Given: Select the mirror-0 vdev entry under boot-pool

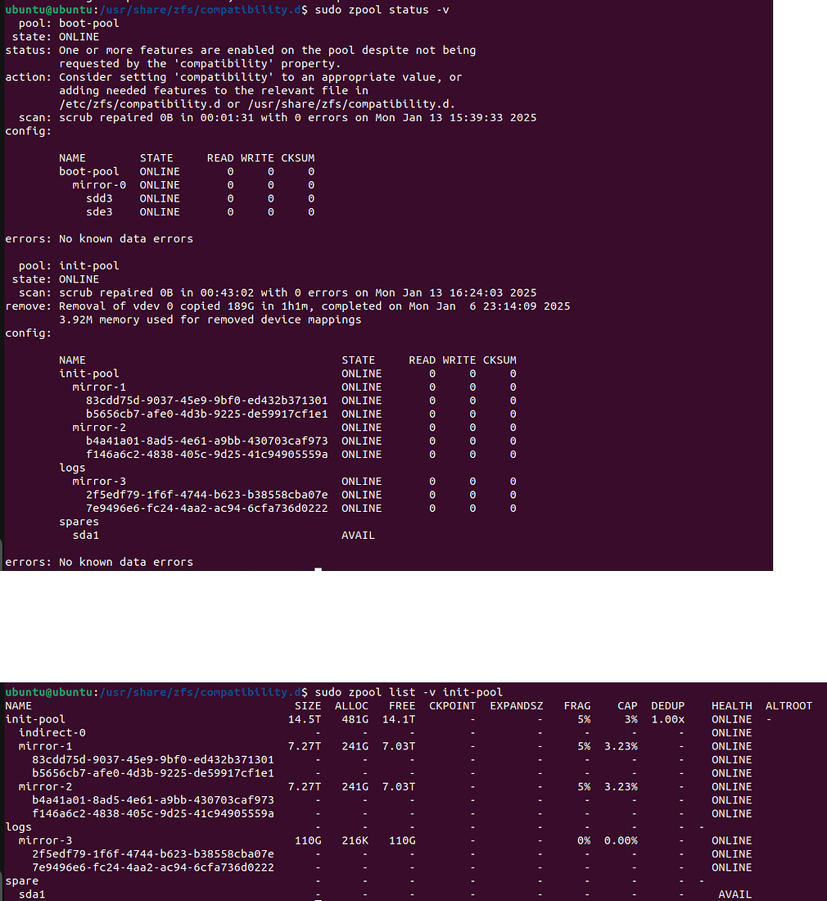Looking at the screenshot, I should click(98, 184).
